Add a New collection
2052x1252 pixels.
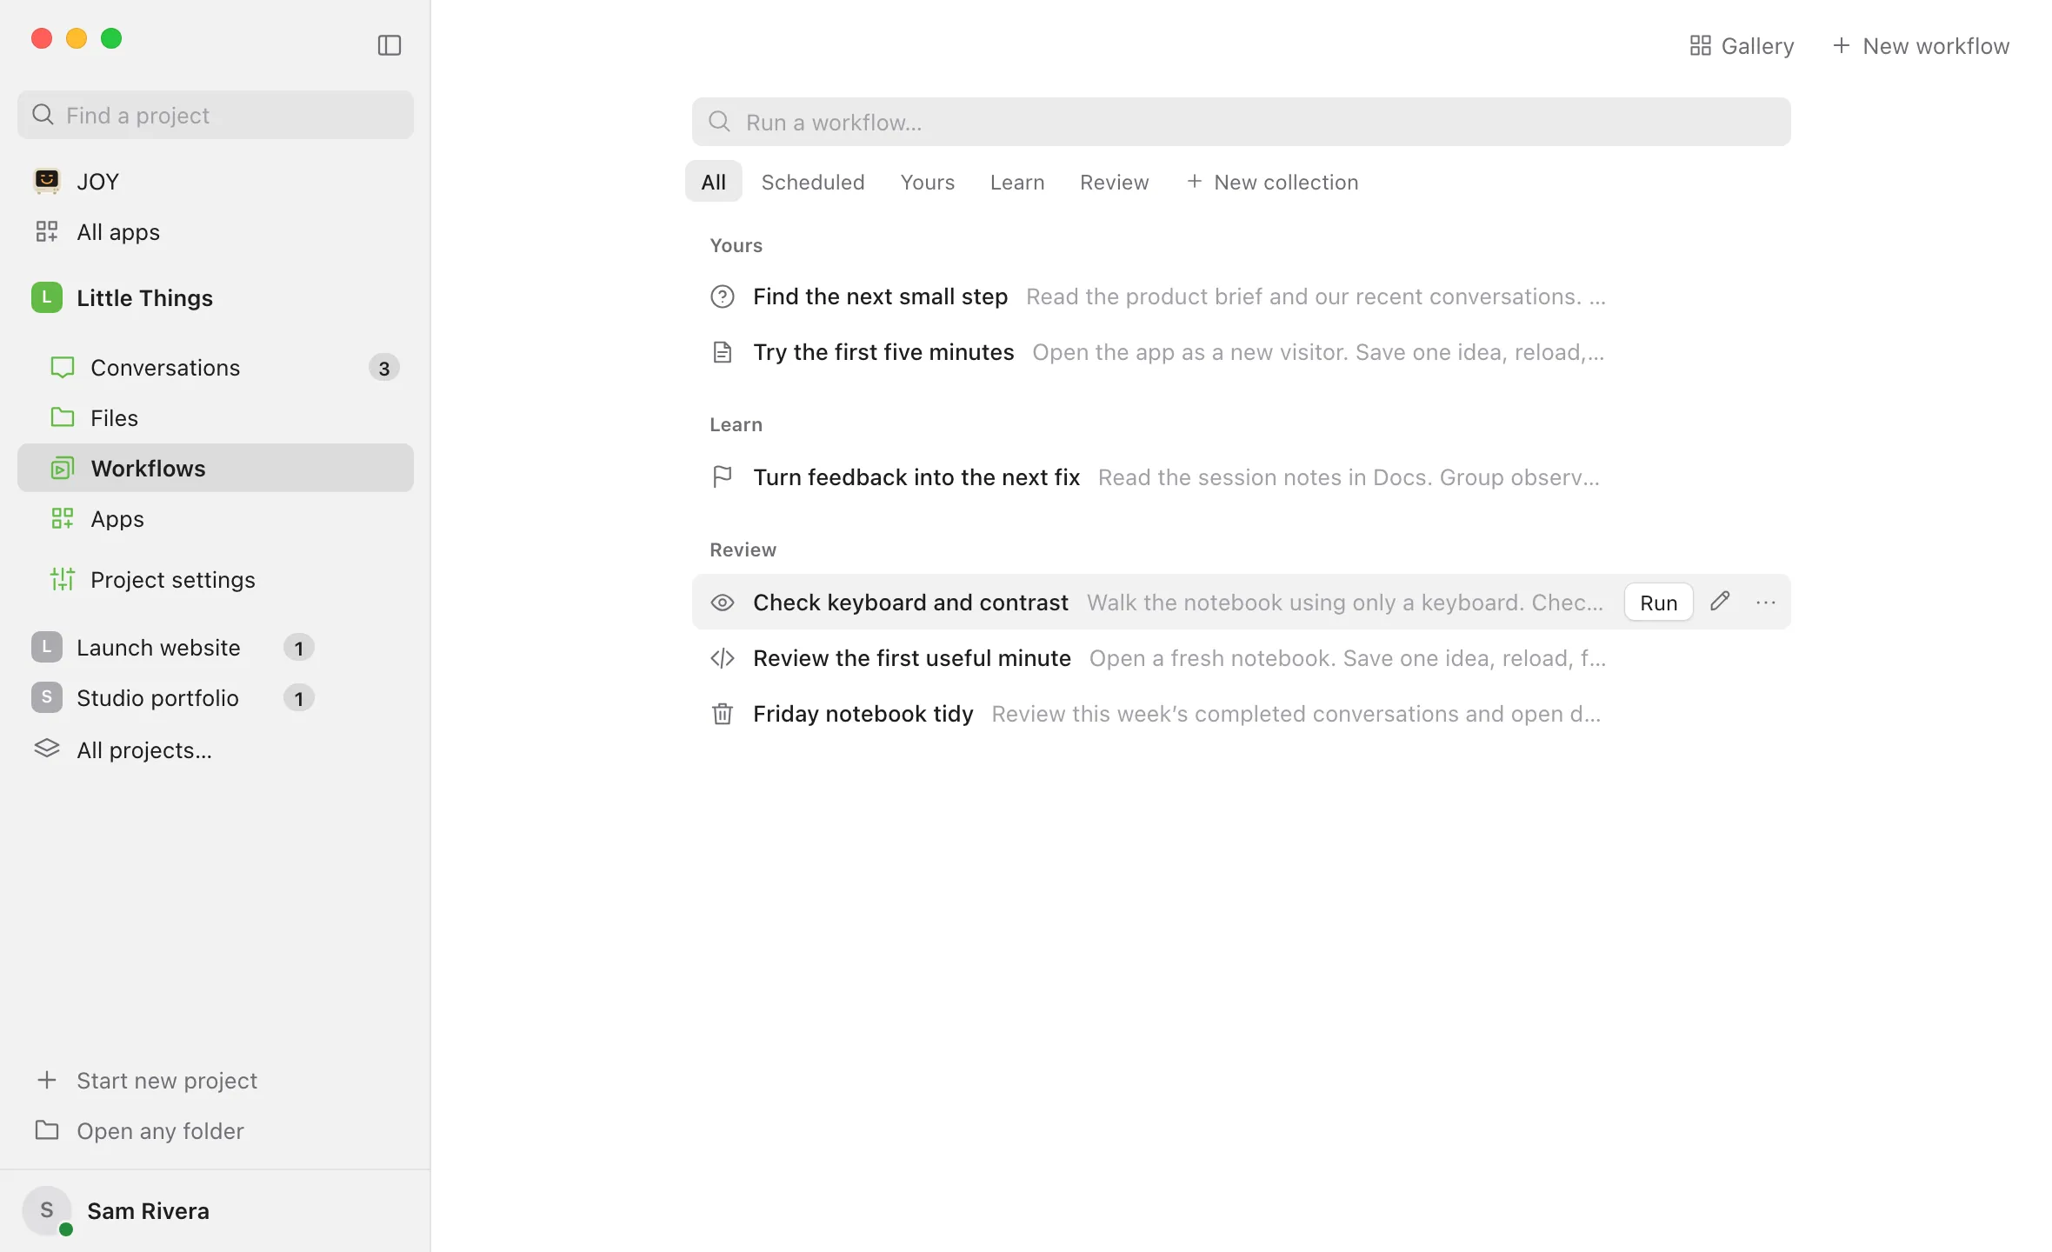(x=1272, y=181)
